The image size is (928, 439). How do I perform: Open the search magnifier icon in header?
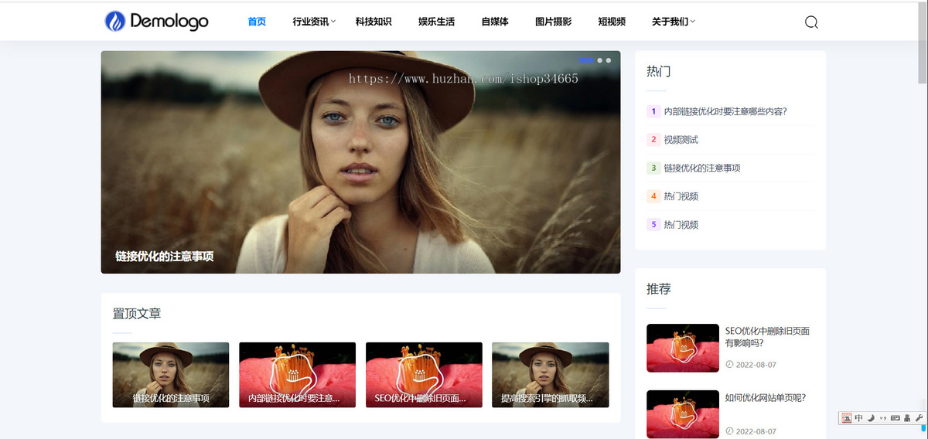(811, 22)
